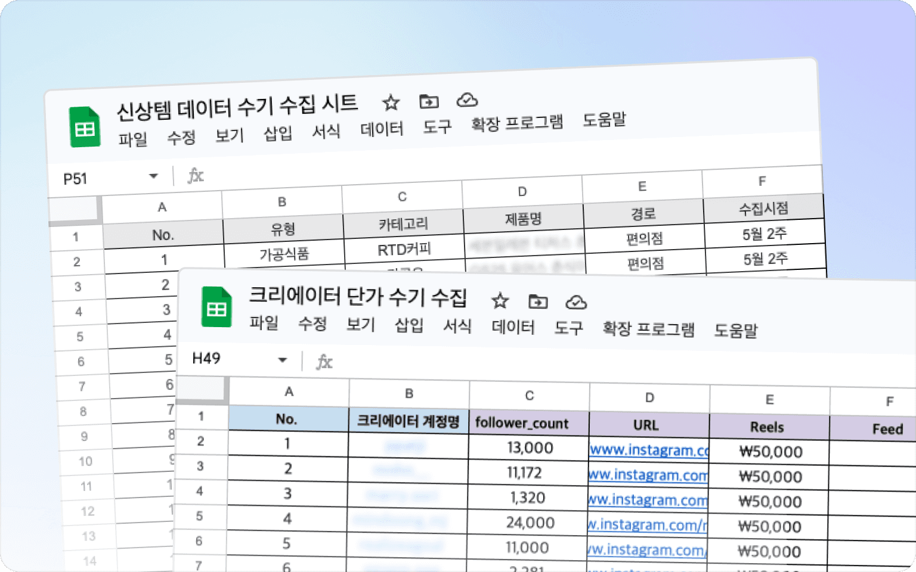The height and width of the screenshot is (572, 916).
Task: Open the 도움말 menu in the 신상템 sheet
Action: pos(604,120)
